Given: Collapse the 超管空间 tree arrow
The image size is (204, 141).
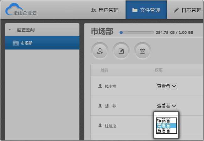Looking at the screenshot, I should coord(10,29).
